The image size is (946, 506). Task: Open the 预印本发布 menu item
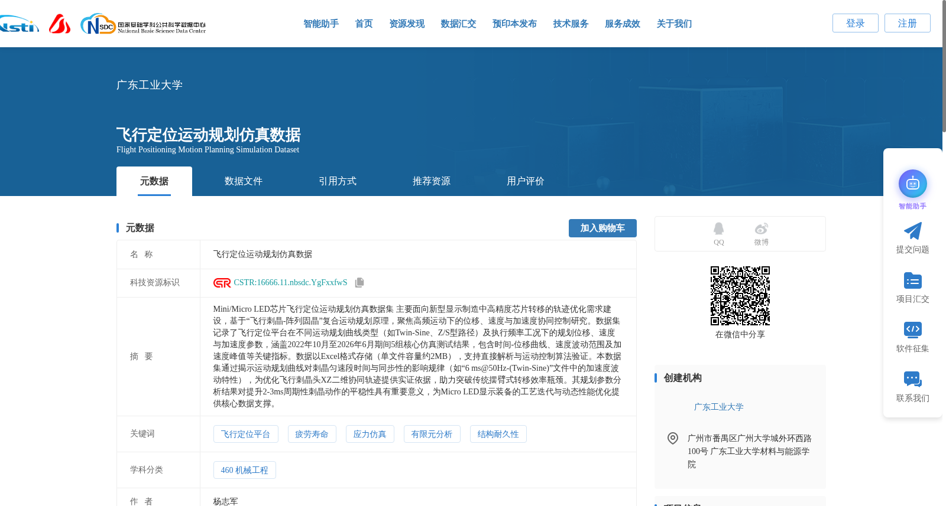514,24
